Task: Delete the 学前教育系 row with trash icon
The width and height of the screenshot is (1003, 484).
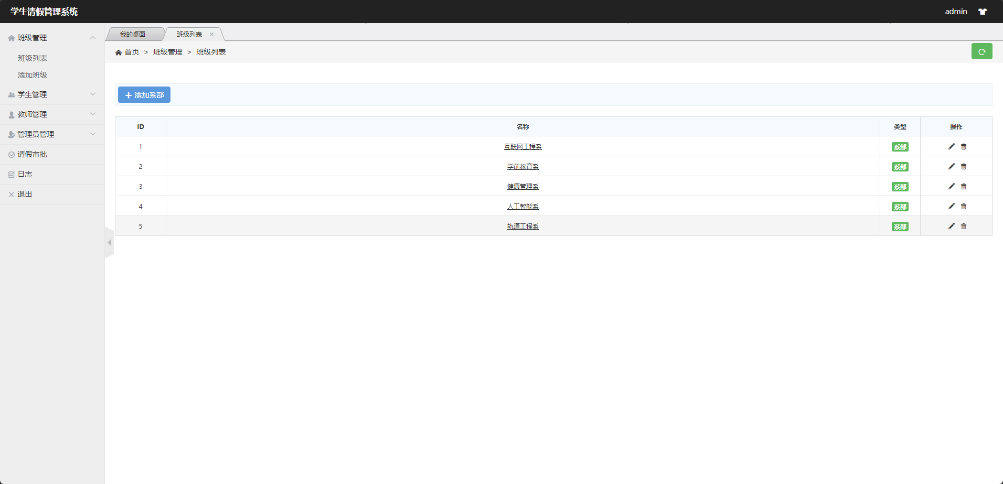Action: (964, 167)
